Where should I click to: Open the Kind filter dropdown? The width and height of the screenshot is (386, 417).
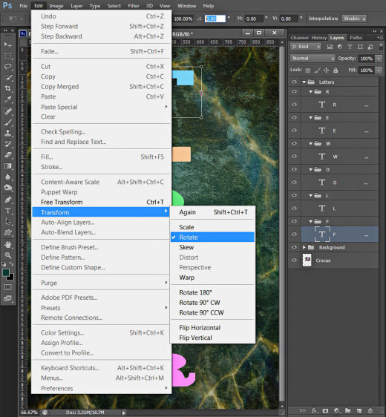[x=306, y=47]
